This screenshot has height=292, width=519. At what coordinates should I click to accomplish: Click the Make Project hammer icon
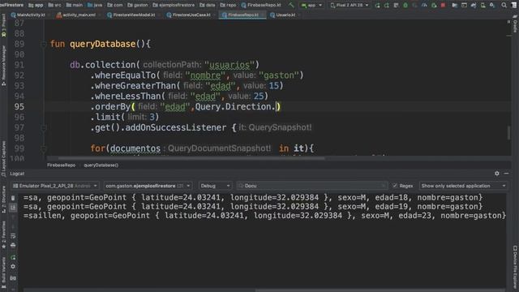pos(291,5)
